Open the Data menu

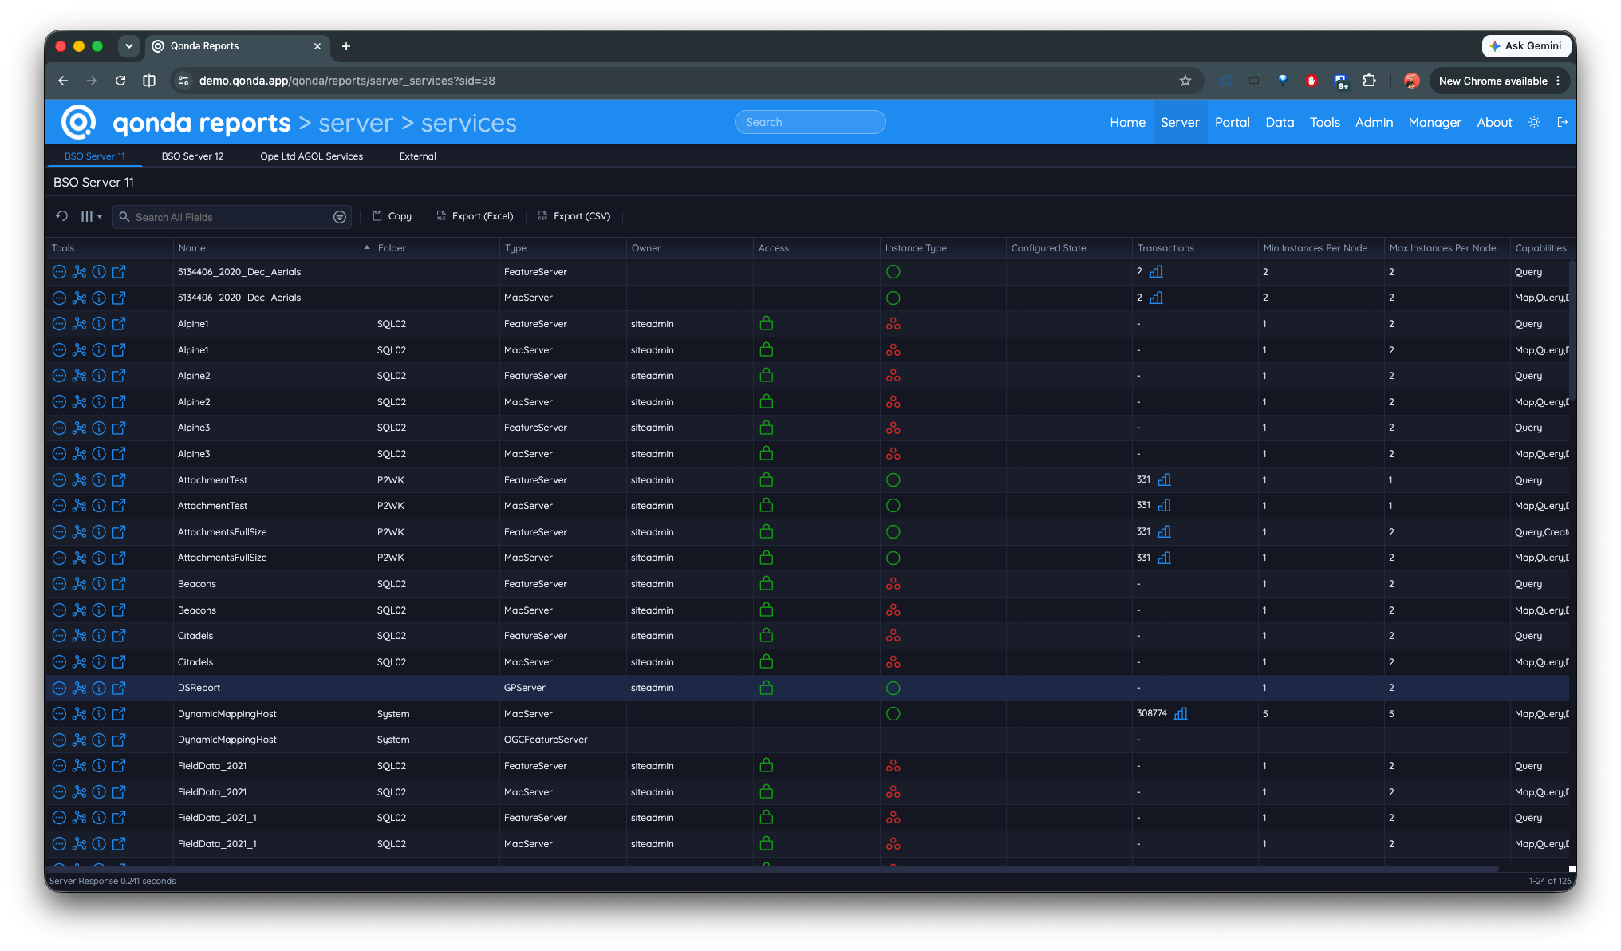tap(1280, 122)
